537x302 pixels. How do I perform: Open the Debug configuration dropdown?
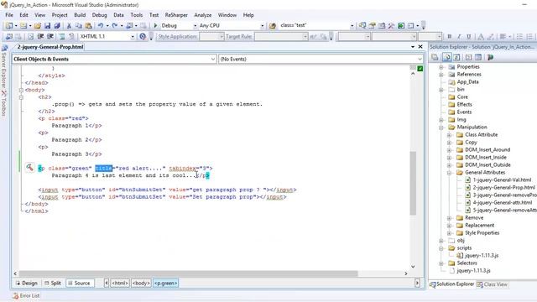[x=195, y=26]
